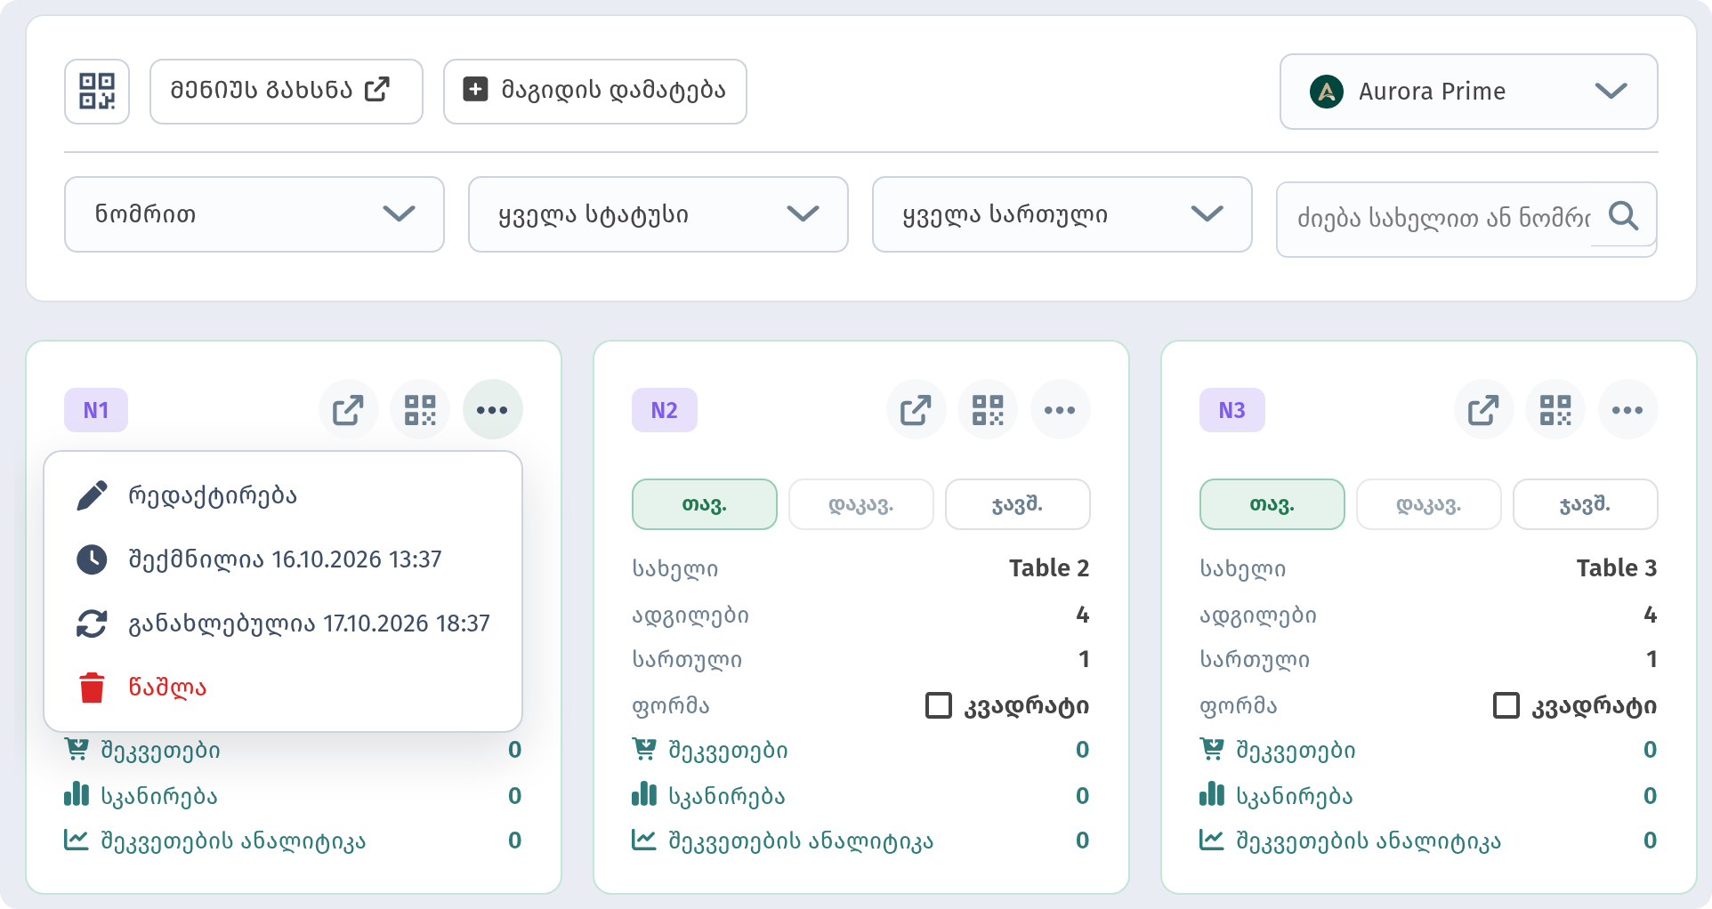This screenshot has width=1712, height=909.
Task: Open the Aurora Prime venue dropdown
Action: 1469,92
